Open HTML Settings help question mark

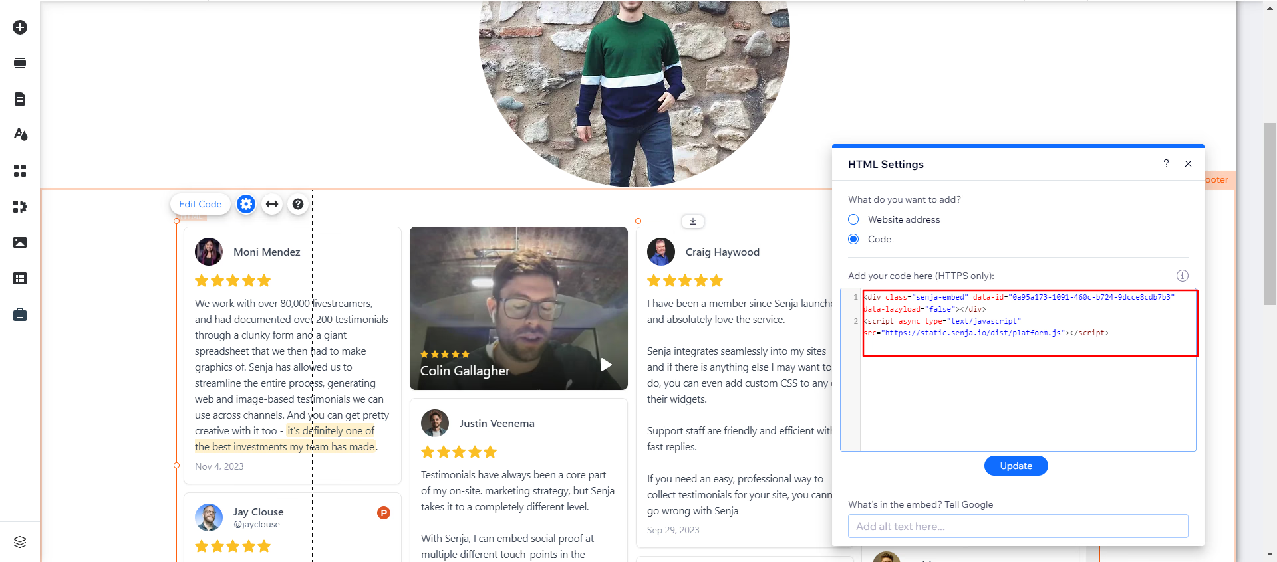[1166, 163]
